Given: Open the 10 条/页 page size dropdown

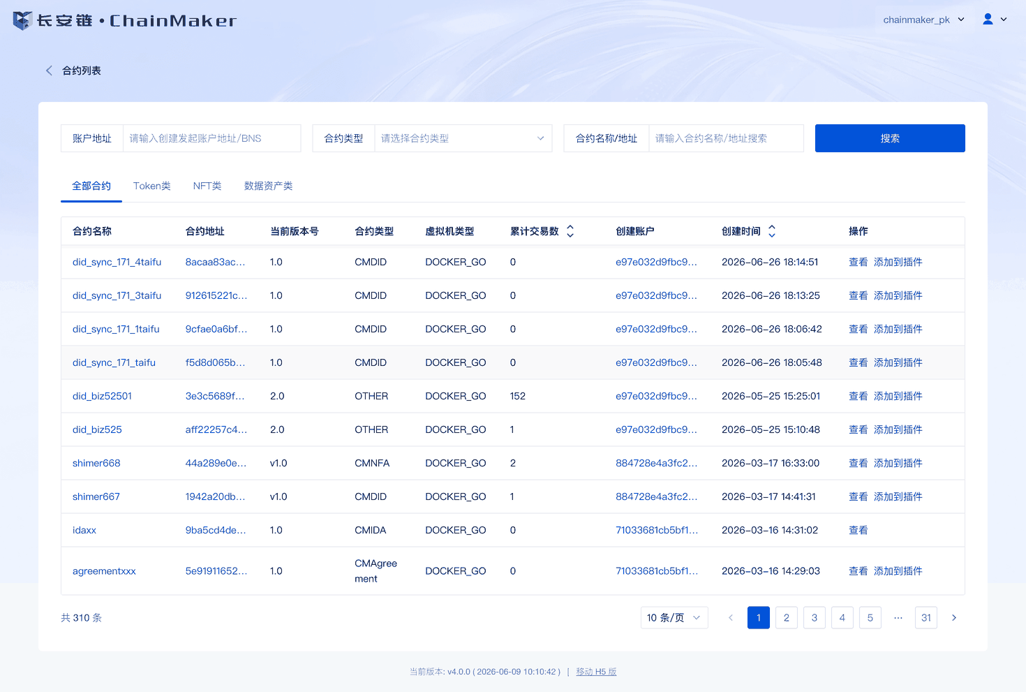Looking at the screenshot, I should click(x=674, y=617).
